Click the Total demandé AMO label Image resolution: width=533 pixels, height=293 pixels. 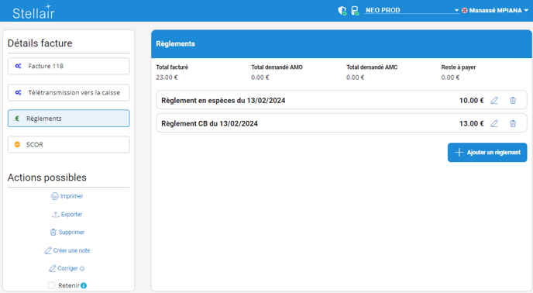tap(277, 67)
